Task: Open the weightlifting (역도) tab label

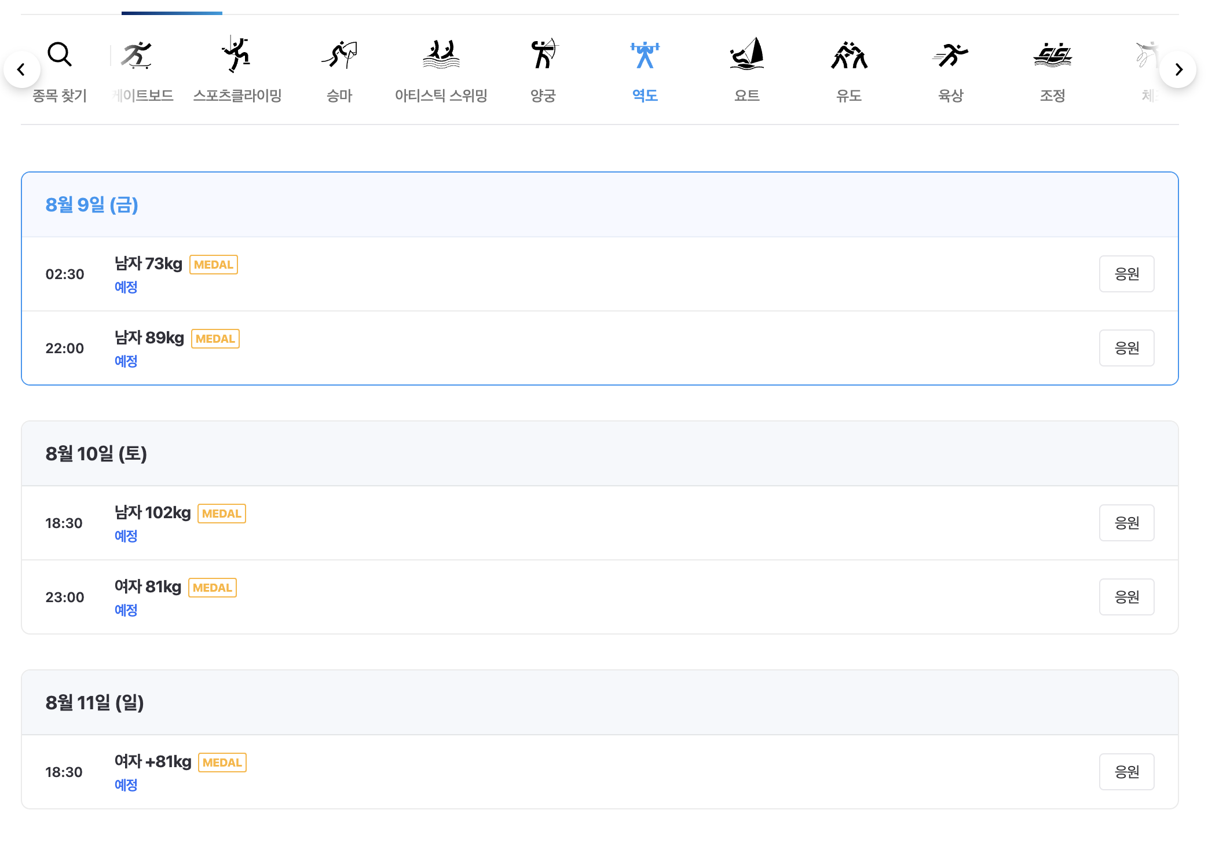Action: 645,96
